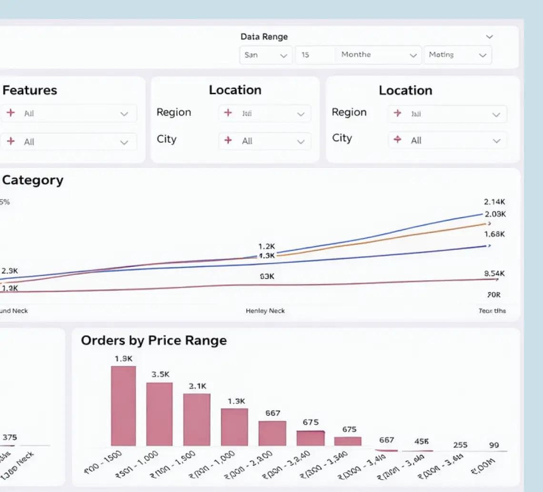Open the San date dropdown
The width and height of the screenshot is (543, 492).
(x=266, y=55)
